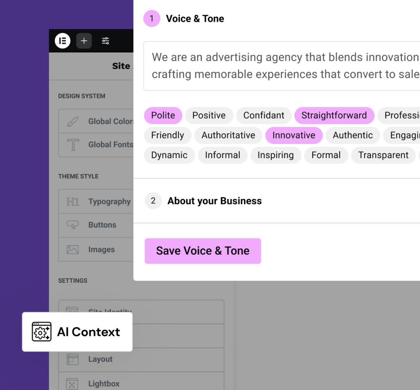The image size is (420, 390).
Task: Collapse the Voice & Tone section
Action: [x=195, y=18]
